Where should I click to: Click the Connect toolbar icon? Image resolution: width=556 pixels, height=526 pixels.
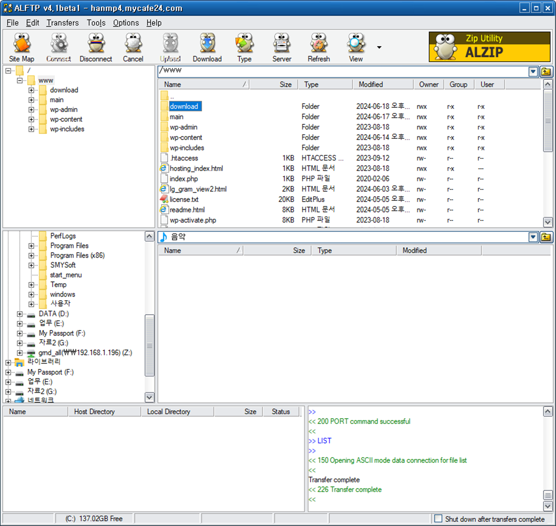coord(58,46)
